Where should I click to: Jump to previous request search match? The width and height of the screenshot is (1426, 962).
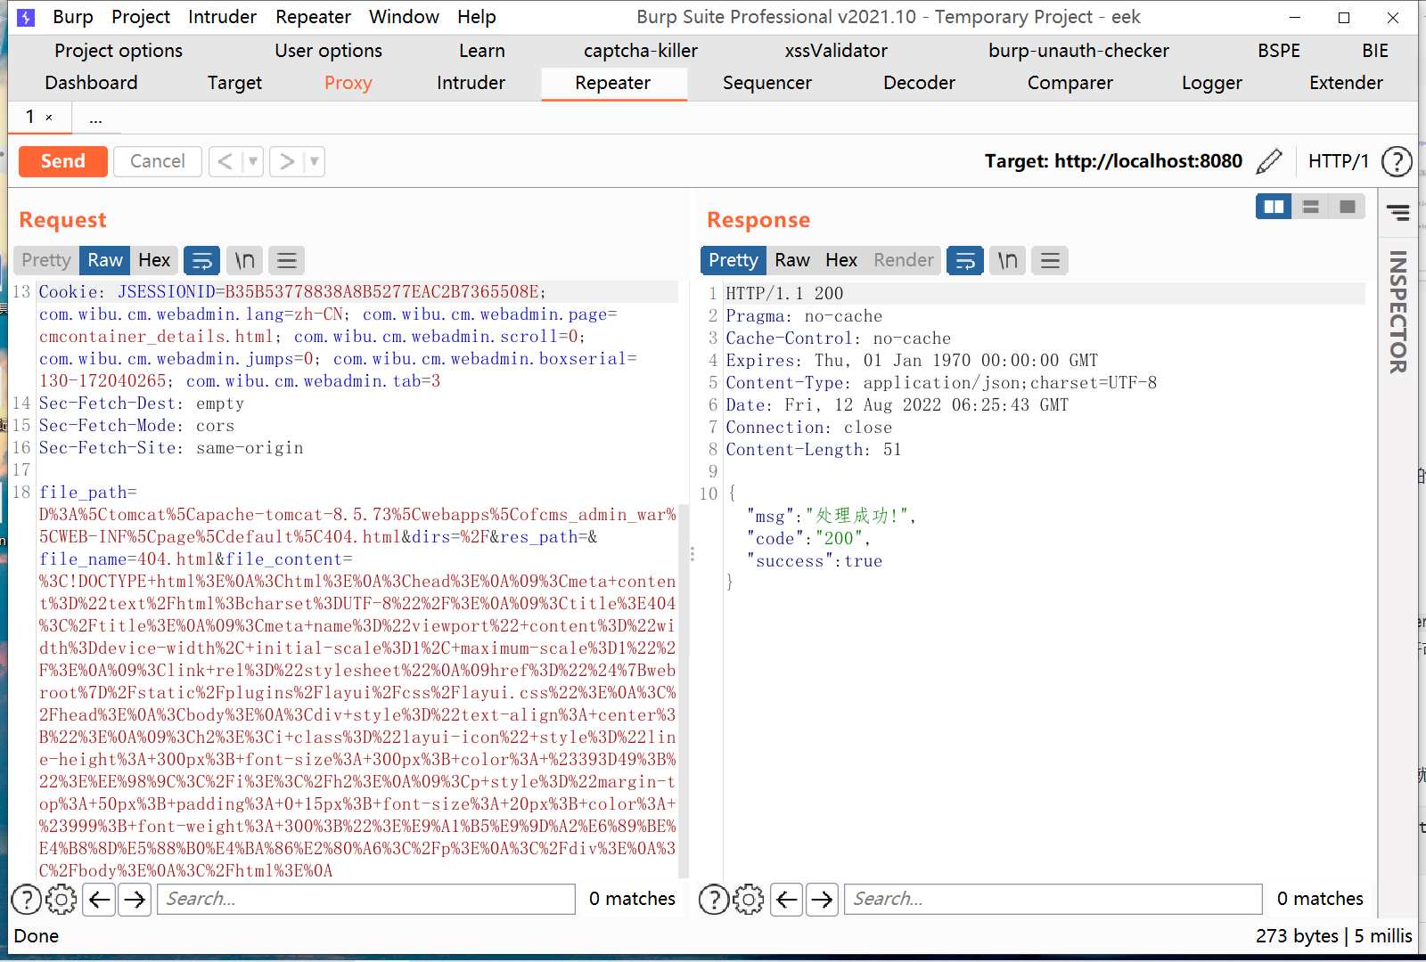pos(100,900)
